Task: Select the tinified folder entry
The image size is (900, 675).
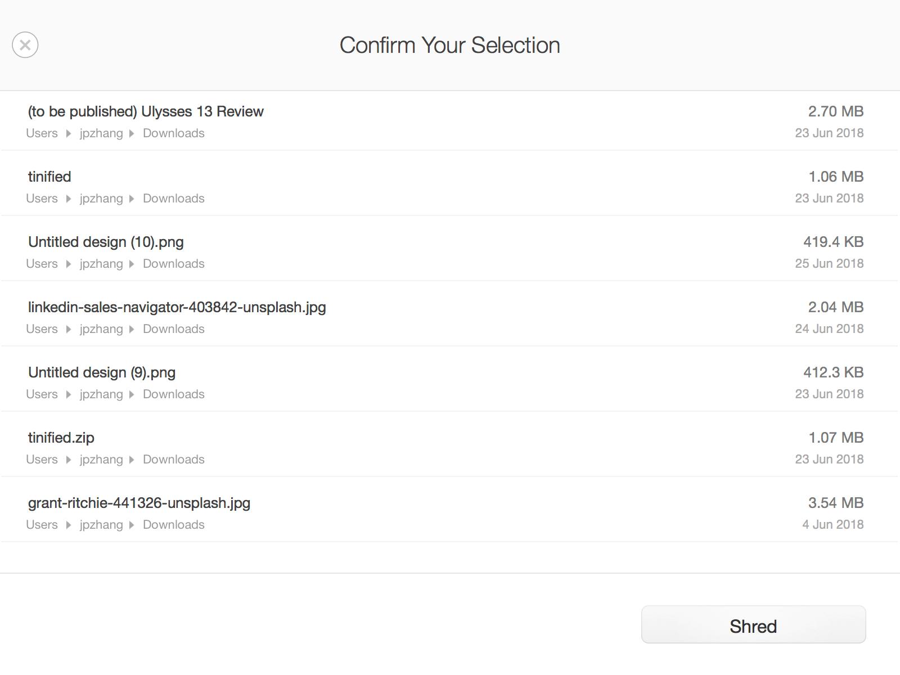Action: pos(450,186)
